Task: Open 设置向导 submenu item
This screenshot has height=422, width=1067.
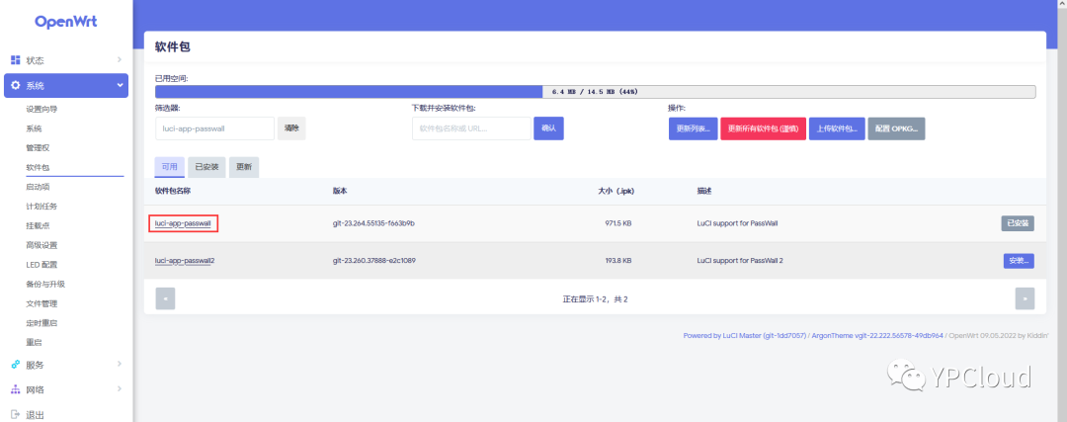Action: 41,109
